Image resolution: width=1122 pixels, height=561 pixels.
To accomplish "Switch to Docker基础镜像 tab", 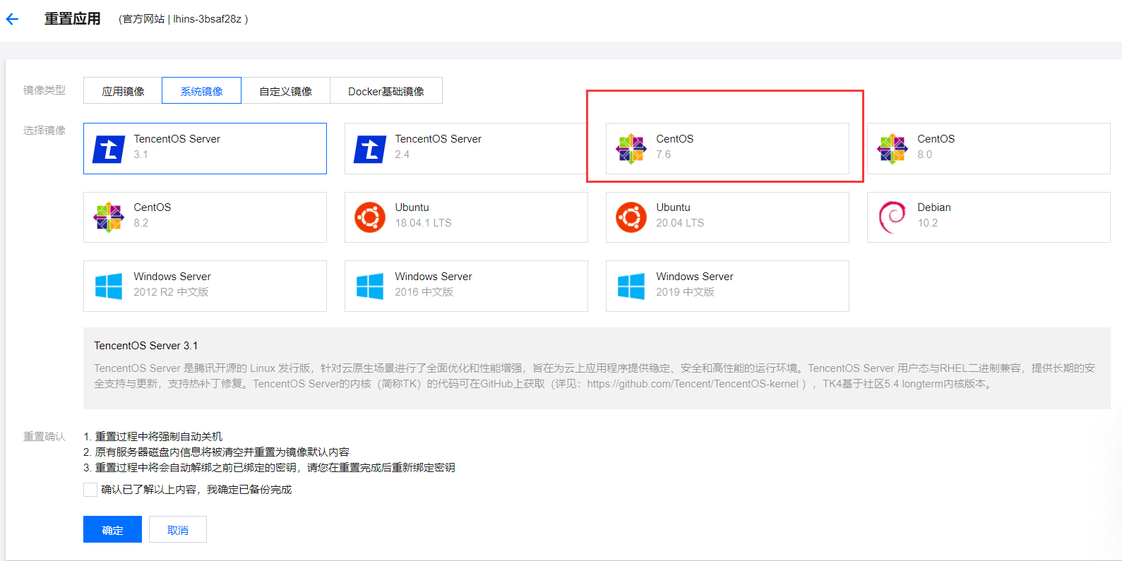I will [386, 91].
